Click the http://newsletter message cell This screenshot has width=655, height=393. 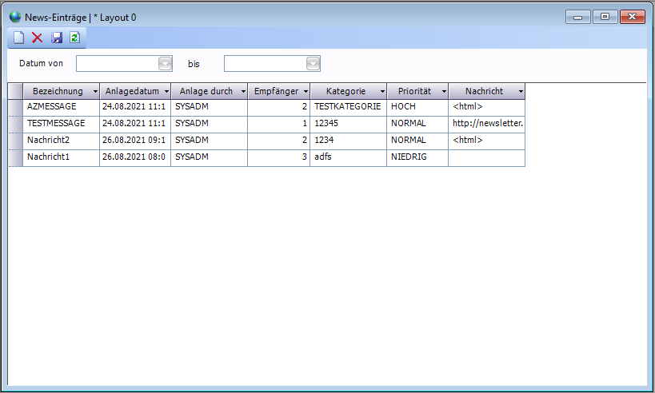click(x=486, y=124)
